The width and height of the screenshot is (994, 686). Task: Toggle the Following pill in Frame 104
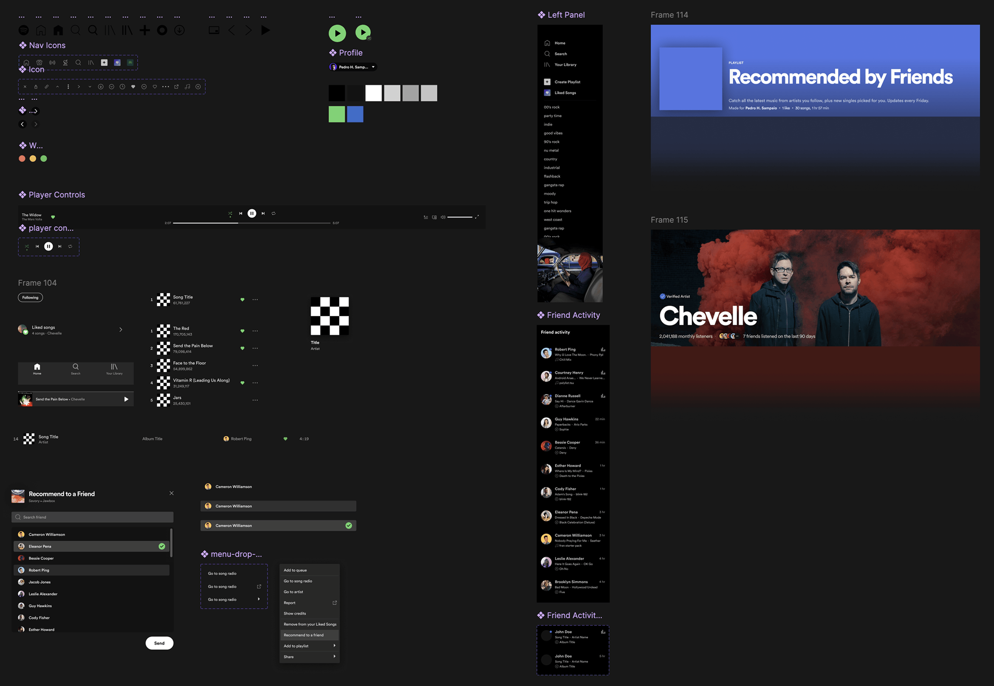click(x=30, y=297)
